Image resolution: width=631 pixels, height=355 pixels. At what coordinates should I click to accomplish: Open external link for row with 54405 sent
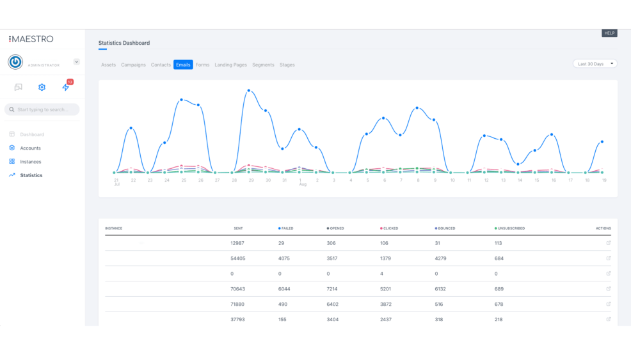point(608,258)
